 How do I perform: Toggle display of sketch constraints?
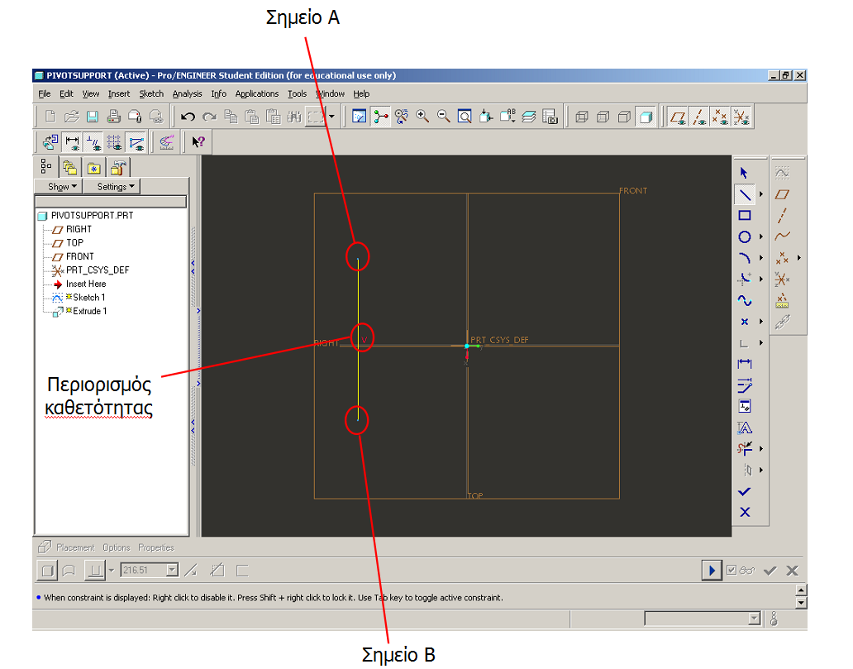pos(93,142)
